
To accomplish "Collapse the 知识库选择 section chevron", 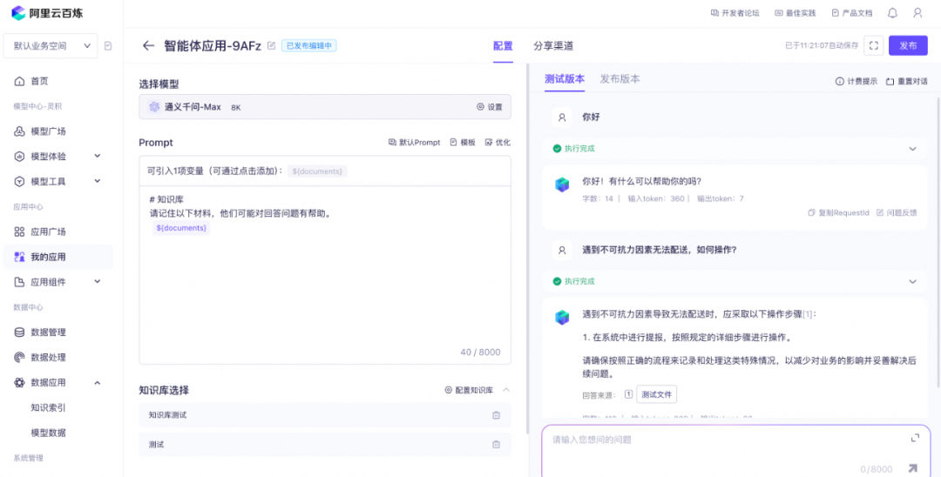I will tap(506, 390).
